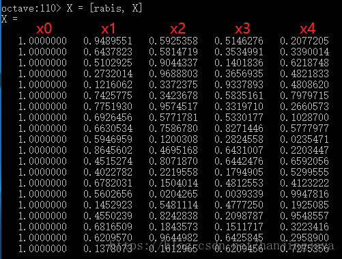Viewport: 342px width, 259px height.
Task: Click the value 0.6816509
Action: (x=108, y=227)
